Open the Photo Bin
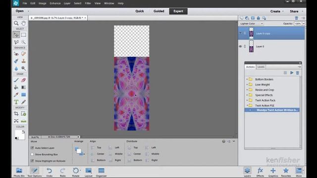This screenshot has width=317, height=178. pyautogui.click(x=19, y=172)
